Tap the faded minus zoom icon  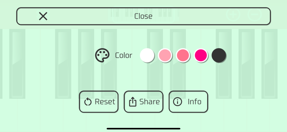point(255,14)
